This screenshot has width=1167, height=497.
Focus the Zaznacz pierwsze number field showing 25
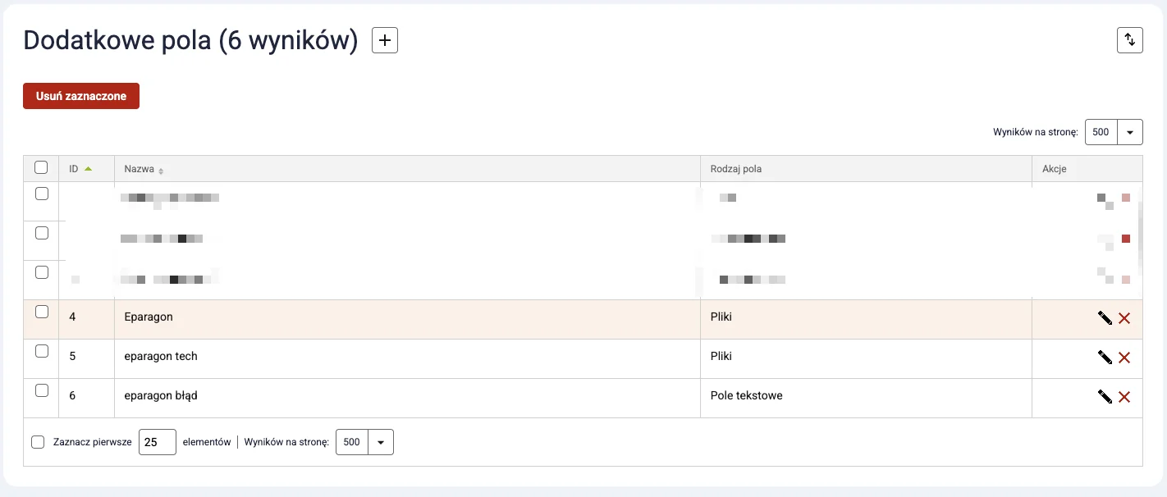click(158, 442)
